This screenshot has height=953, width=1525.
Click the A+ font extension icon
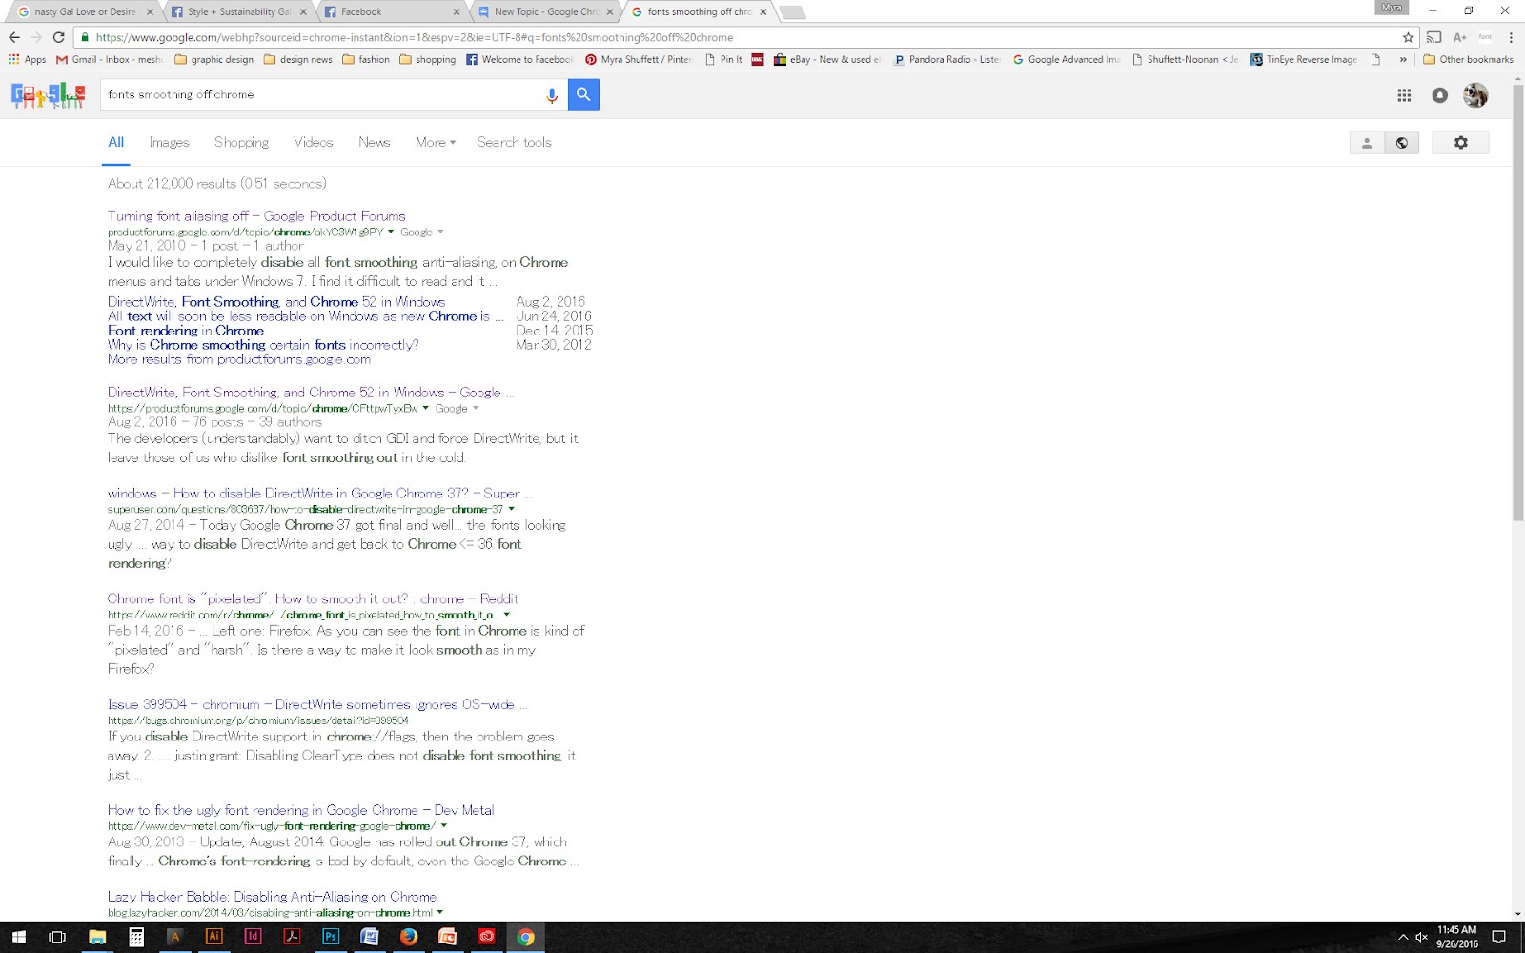(1459, 37)
